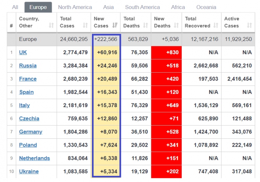The height and width of the screenshot is (182, 260).
Task: Select the North America tab
Action: [x=75, y=7]
